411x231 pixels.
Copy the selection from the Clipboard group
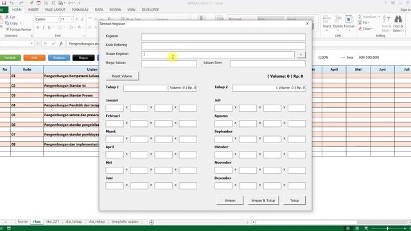(x=12, y=23)
